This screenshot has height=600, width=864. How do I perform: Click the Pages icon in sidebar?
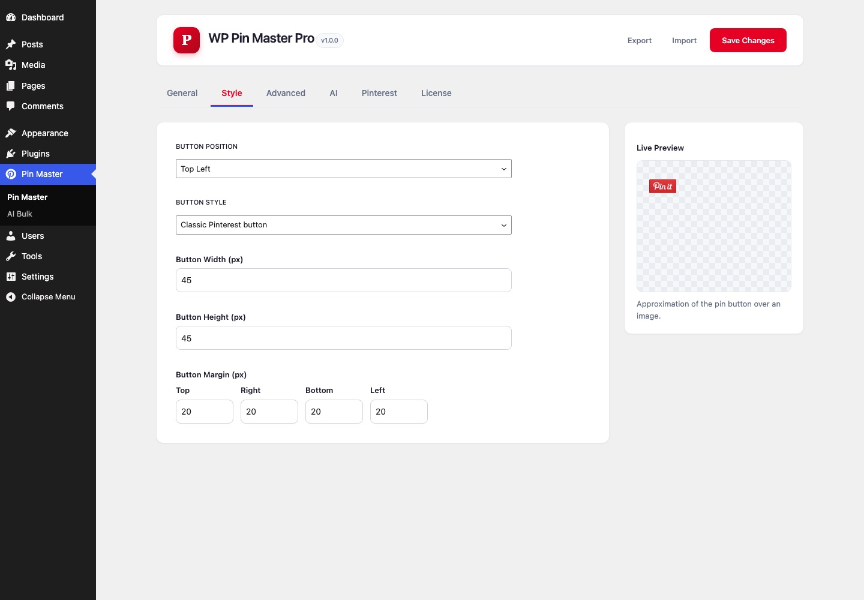(x=11, y=86)
